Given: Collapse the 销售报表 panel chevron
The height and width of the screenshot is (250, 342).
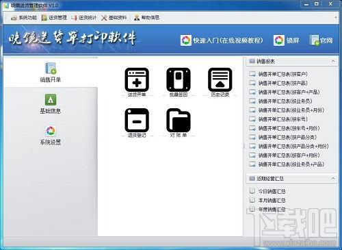Looking at the screenshot, I should [x=333, y=61].
